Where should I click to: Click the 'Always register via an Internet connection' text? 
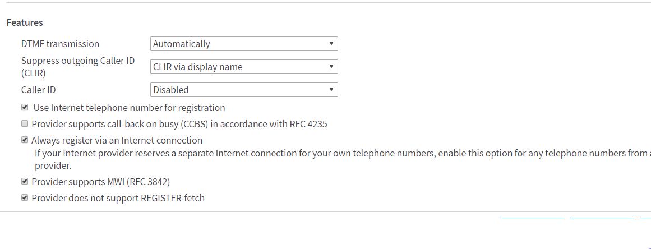pyautogui.click(x=117, y=140)
